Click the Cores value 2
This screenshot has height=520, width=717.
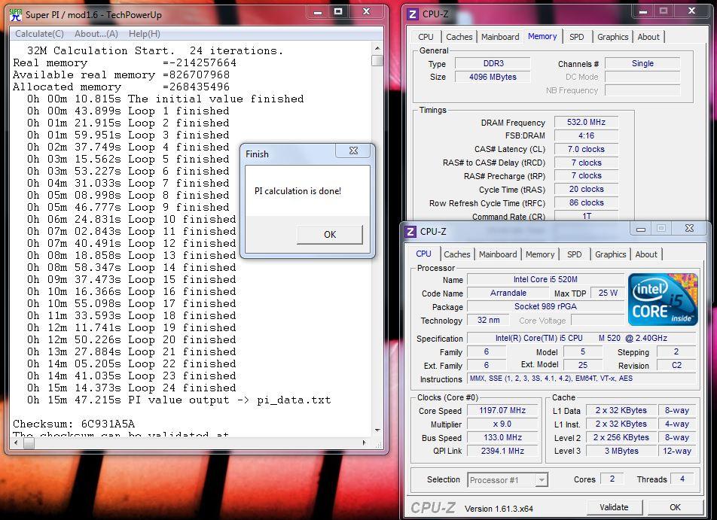click(612, 479)
